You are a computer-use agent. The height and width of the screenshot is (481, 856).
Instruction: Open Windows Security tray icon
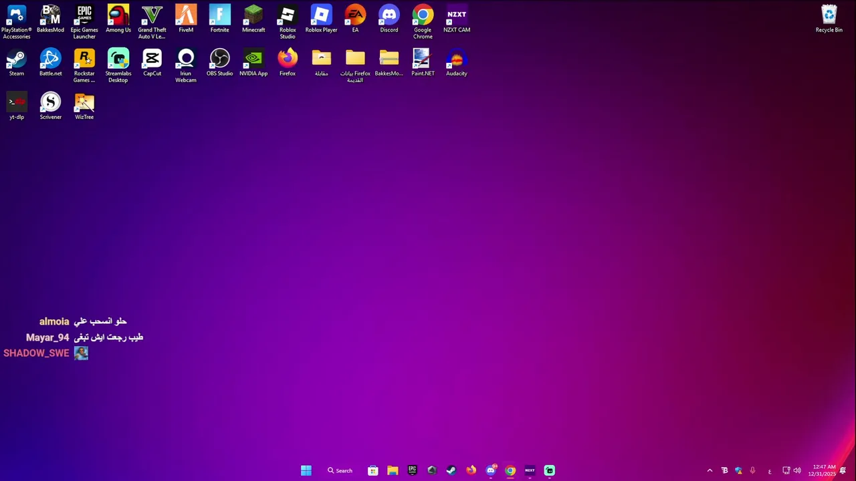pos(738,470)
